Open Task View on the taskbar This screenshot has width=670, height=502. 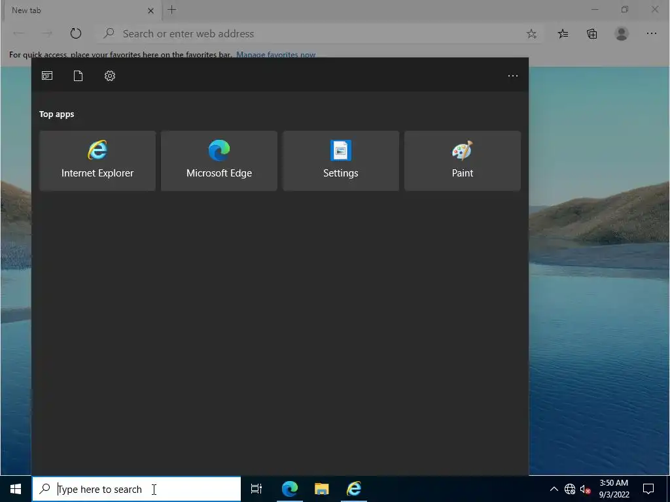pos(256,489)
